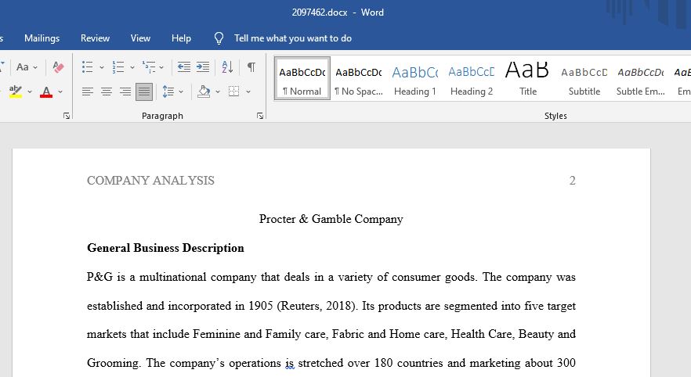Expand the Text Highlight Color dropdown arrow

pos(30,92)
